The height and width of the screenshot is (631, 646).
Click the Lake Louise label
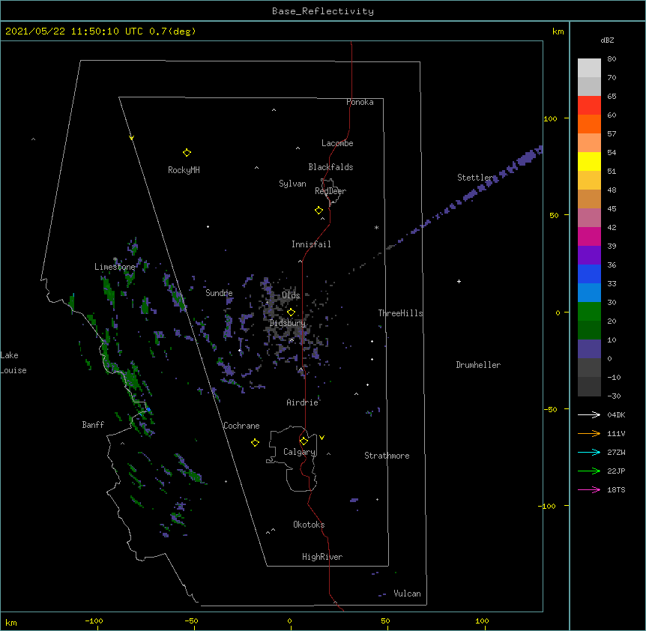click(13, 363)
